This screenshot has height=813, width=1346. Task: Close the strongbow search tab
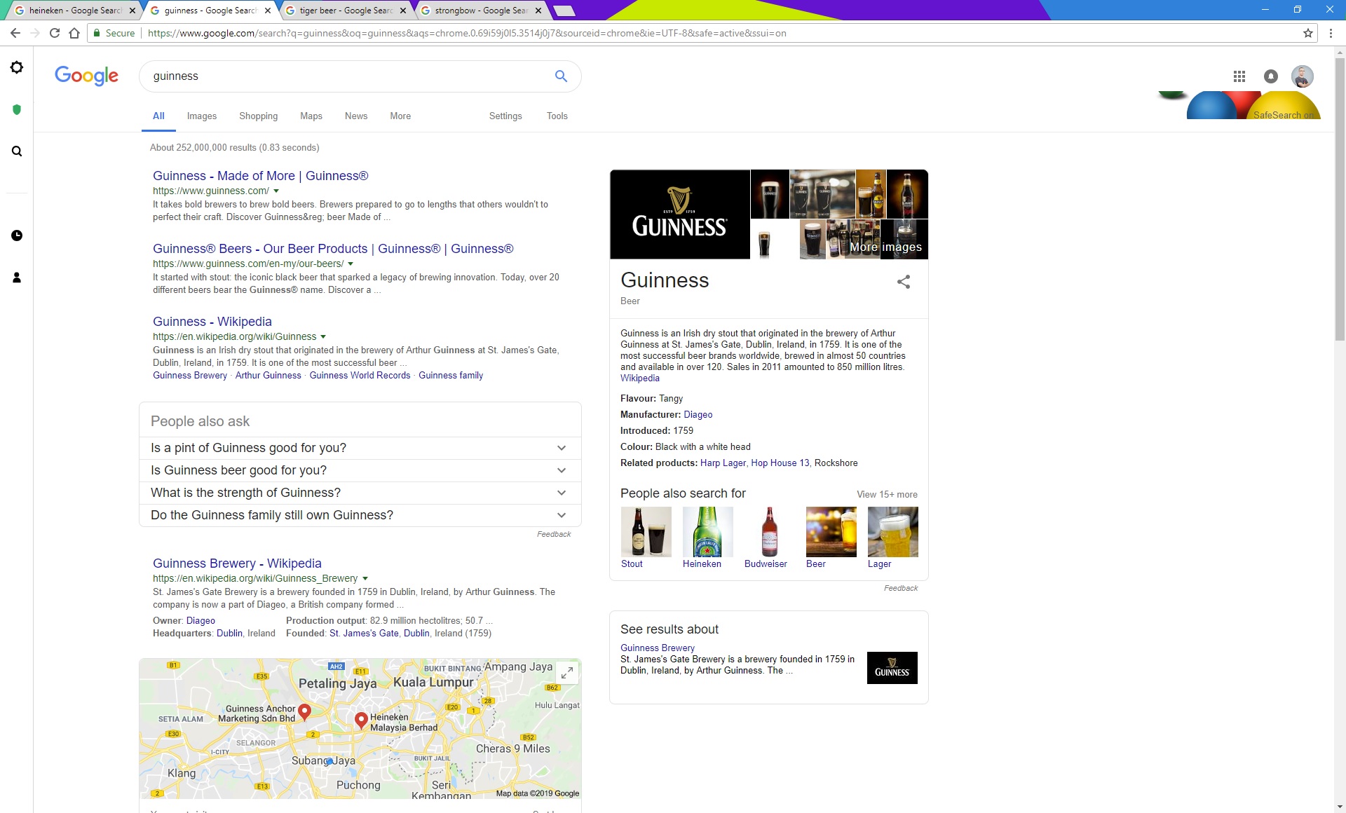[x=538, y=11]
